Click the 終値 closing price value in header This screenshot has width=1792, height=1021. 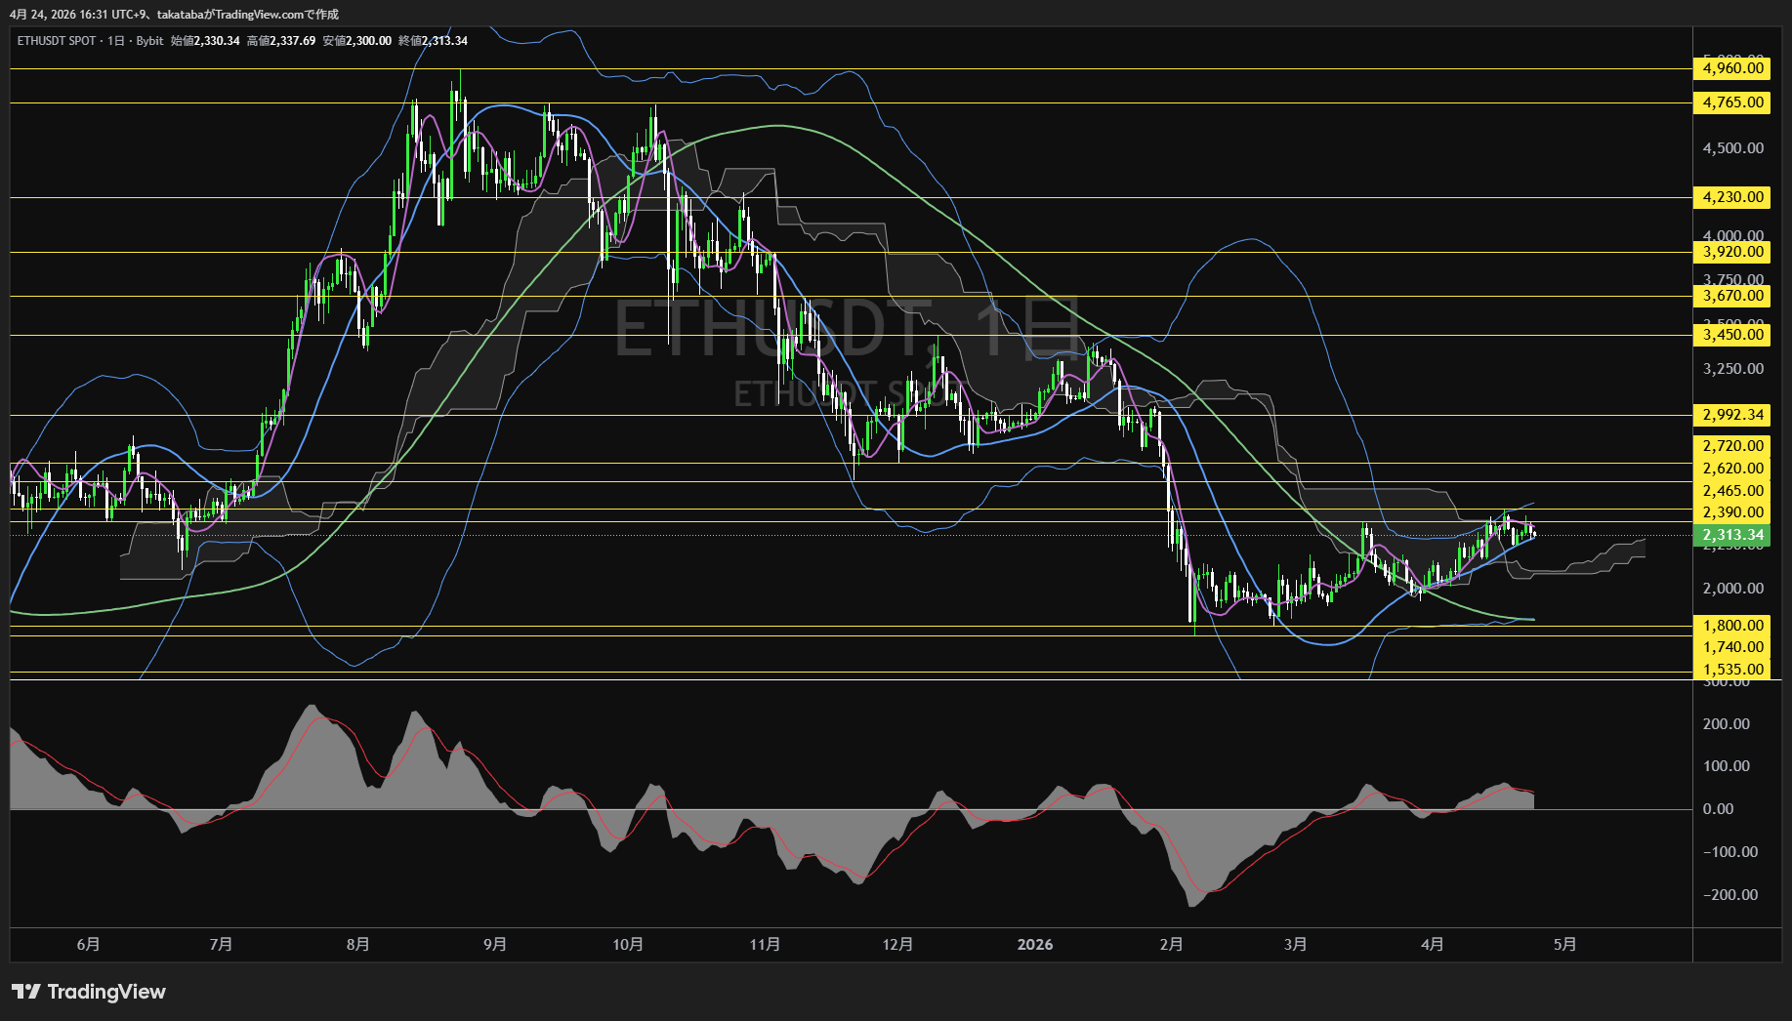click(x=444, y=41)
